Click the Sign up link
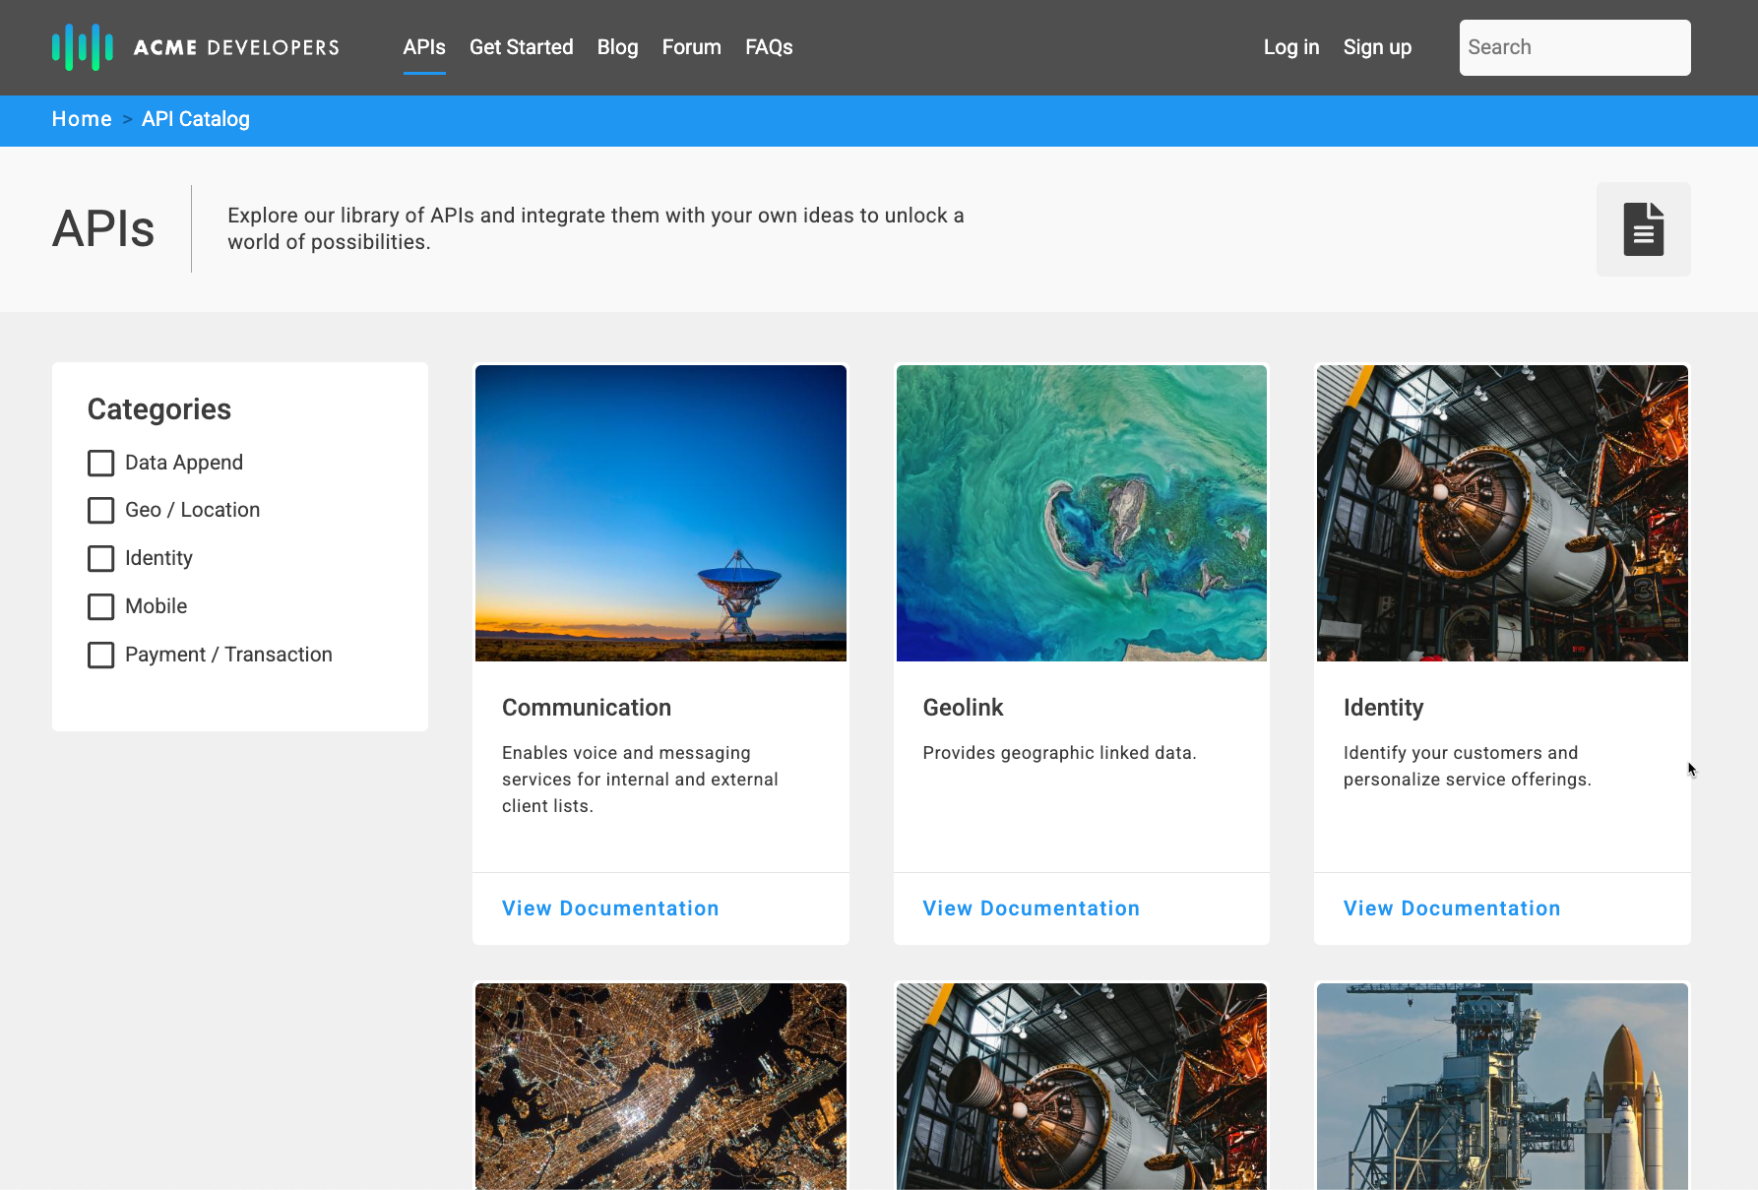Viewport: 1758px width, 1190px height. (x=1377, y=47)
